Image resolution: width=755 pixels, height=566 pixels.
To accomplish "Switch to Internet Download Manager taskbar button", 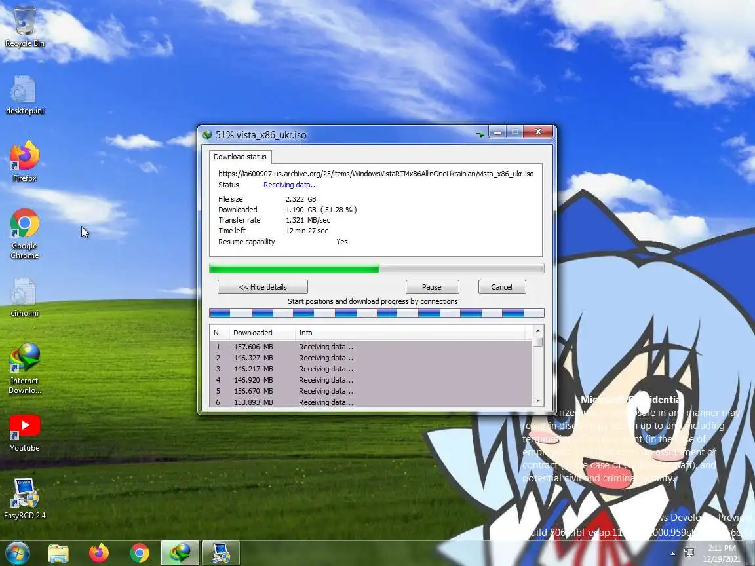I will pos(180,553).
